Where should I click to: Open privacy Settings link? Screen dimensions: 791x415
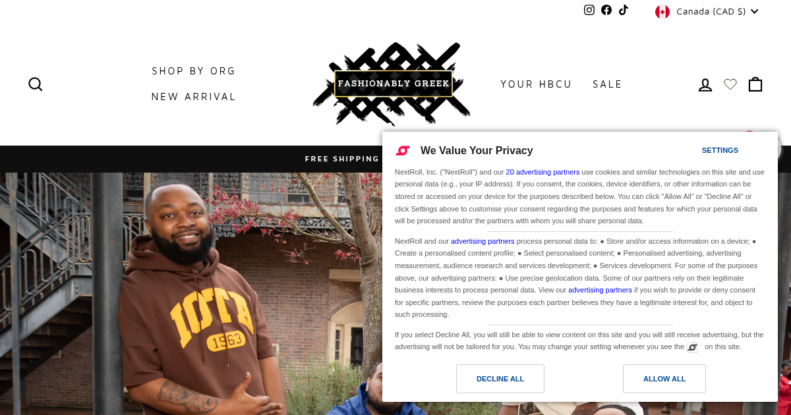click(x=720, y=150)
